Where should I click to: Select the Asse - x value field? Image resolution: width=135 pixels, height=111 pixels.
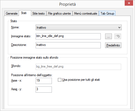[x=44, y=81]
